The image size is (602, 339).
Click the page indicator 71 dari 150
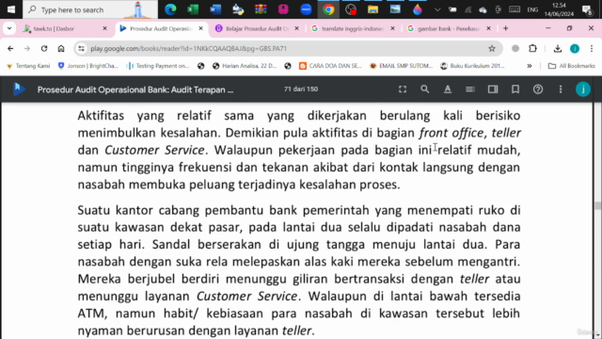301,89
